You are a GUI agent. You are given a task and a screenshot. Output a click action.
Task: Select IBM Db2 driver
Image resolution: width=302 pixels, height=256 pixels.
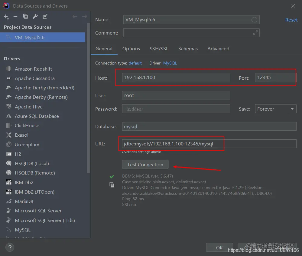click(x=24, y=182)
